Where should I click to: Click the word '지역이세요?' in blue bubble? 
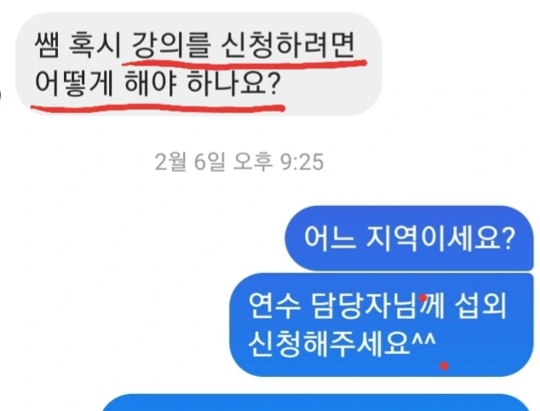[440, 238]
